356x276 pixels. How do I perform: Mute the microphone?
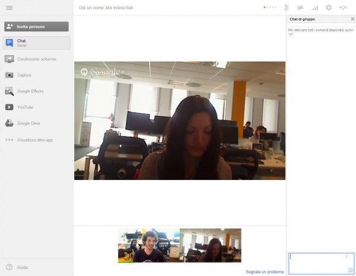coord(286,8)
